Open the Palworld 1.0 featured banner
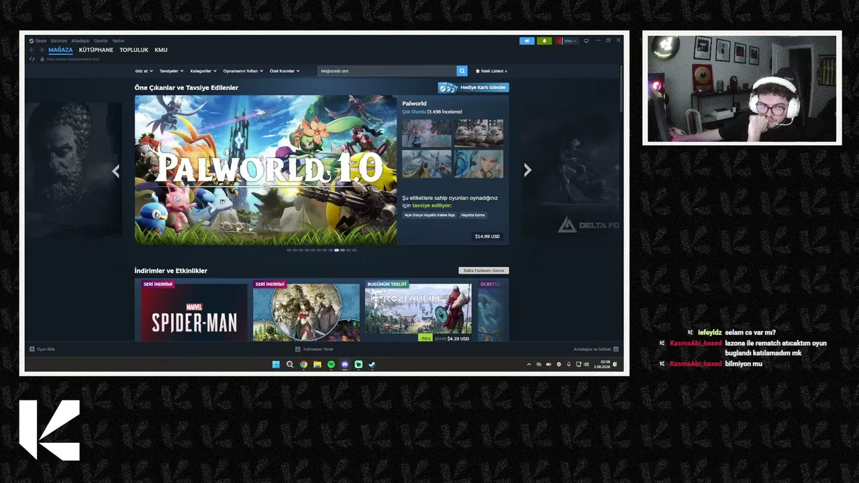Viewport: 859px width, 483px height. point(266,170)
